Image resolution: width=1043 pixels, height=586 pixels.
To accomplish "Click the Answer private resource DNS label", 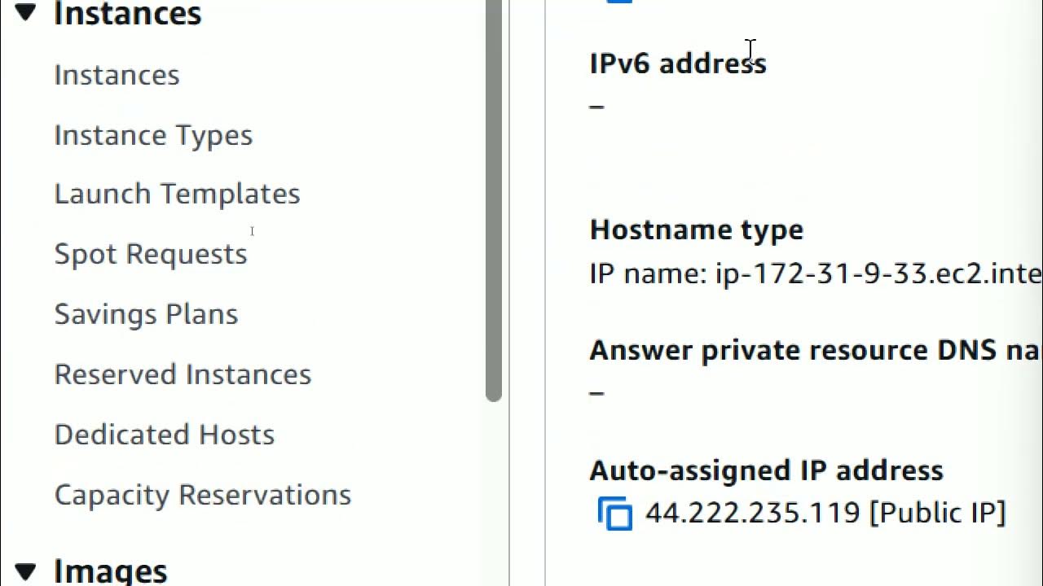I will [815, 350].
